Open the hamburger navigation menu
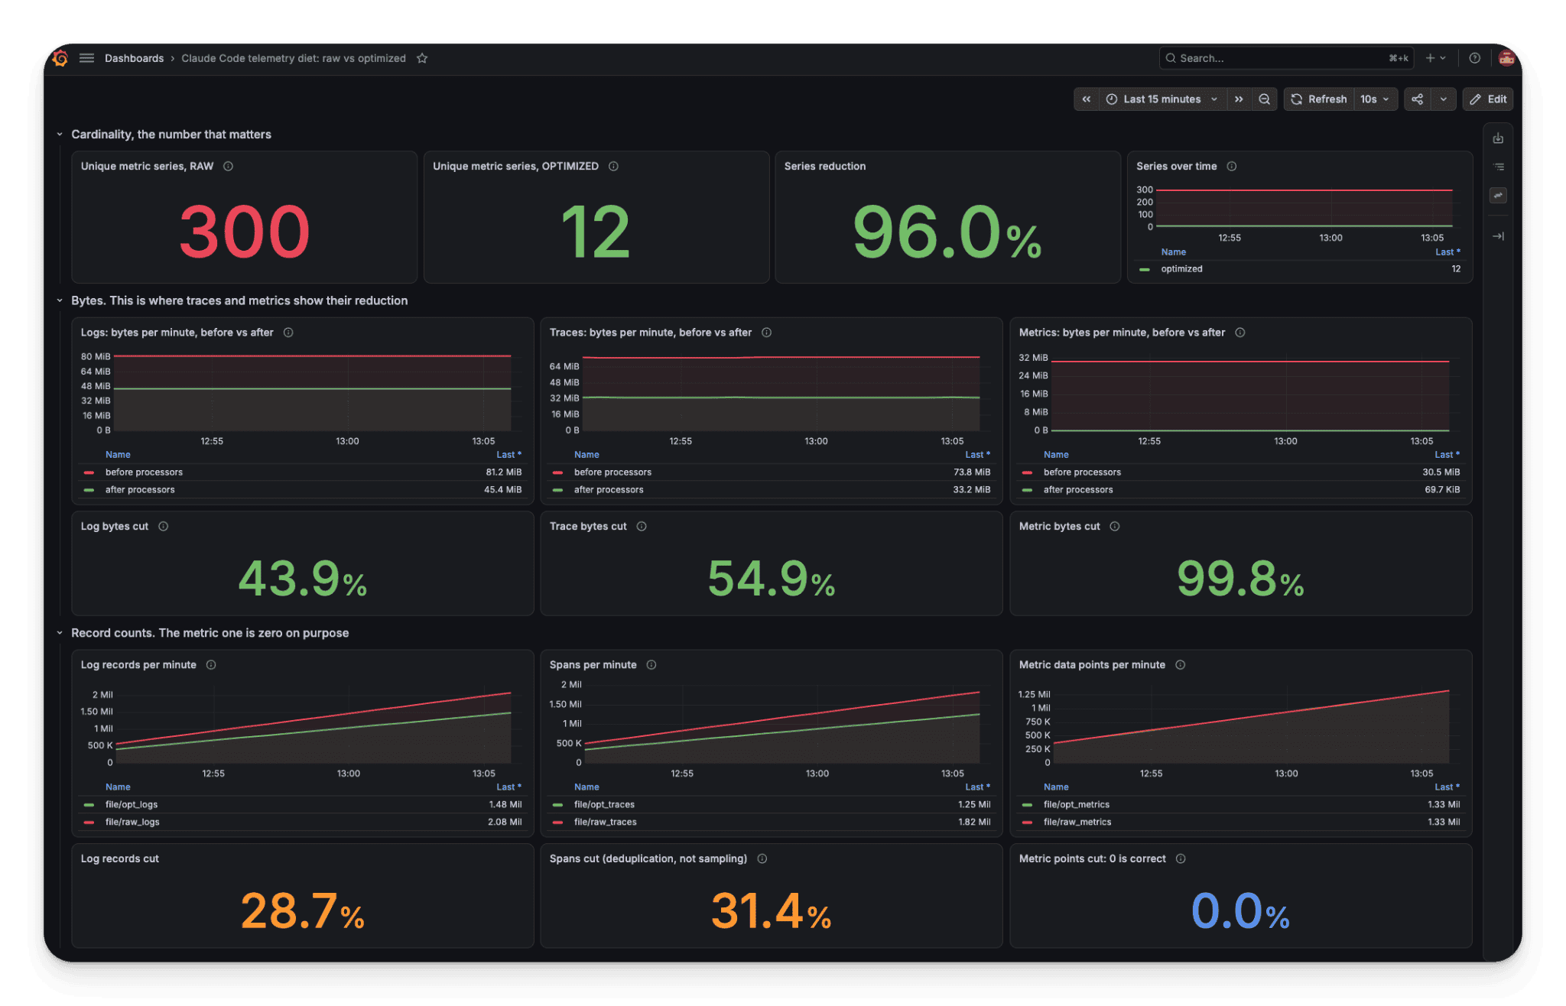 (86, 58)
